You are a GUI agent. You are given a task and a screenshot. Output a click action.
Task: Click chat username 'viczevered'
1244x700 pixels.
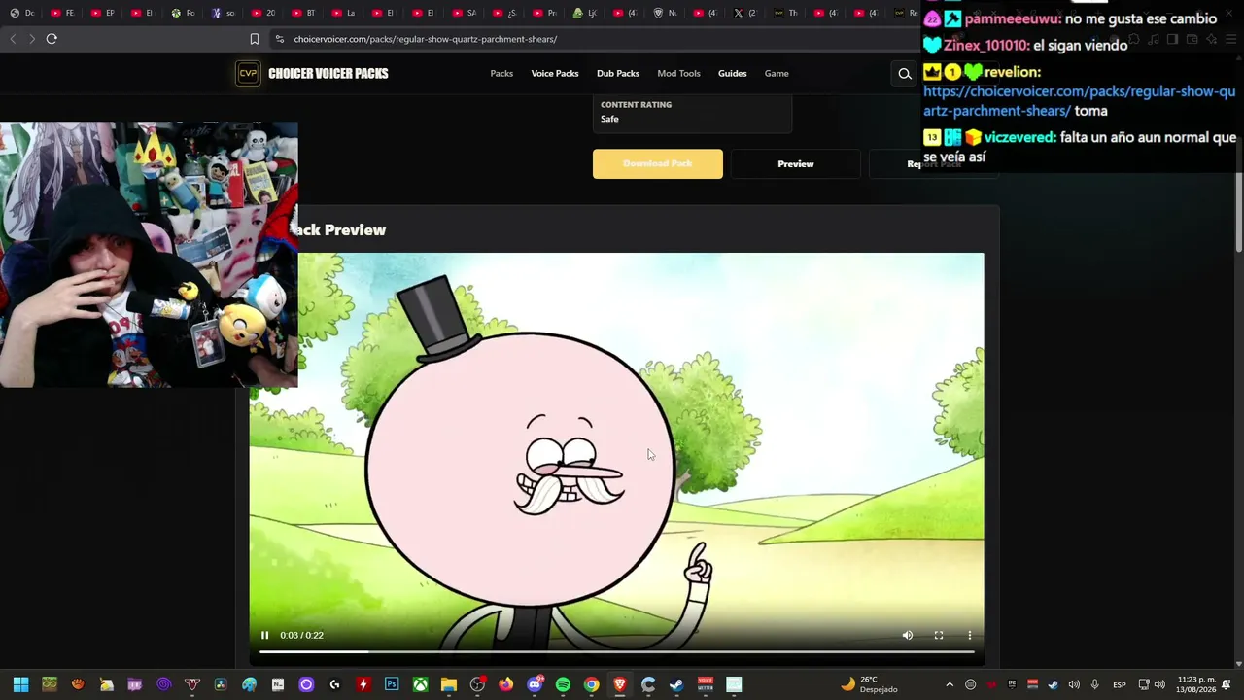[1019, 138]
